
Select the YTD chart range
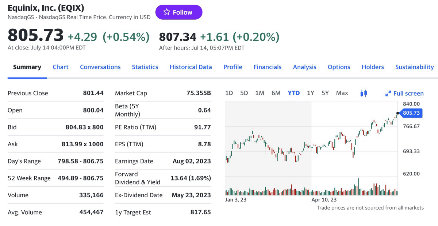[294, 93]
